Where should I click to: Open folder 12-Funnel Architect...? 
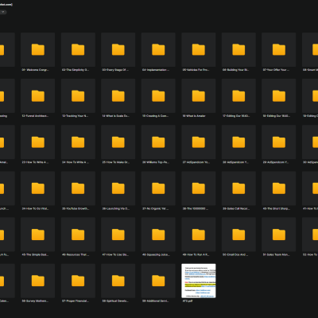[38, 96]
